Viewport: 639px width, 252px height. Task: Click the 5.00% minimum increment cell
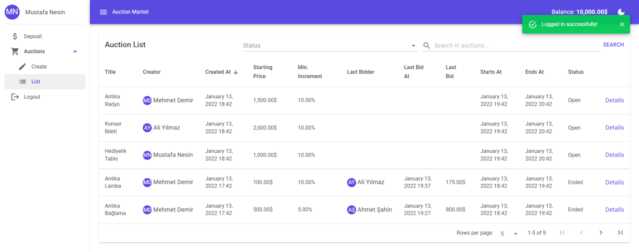coord(305,210)
